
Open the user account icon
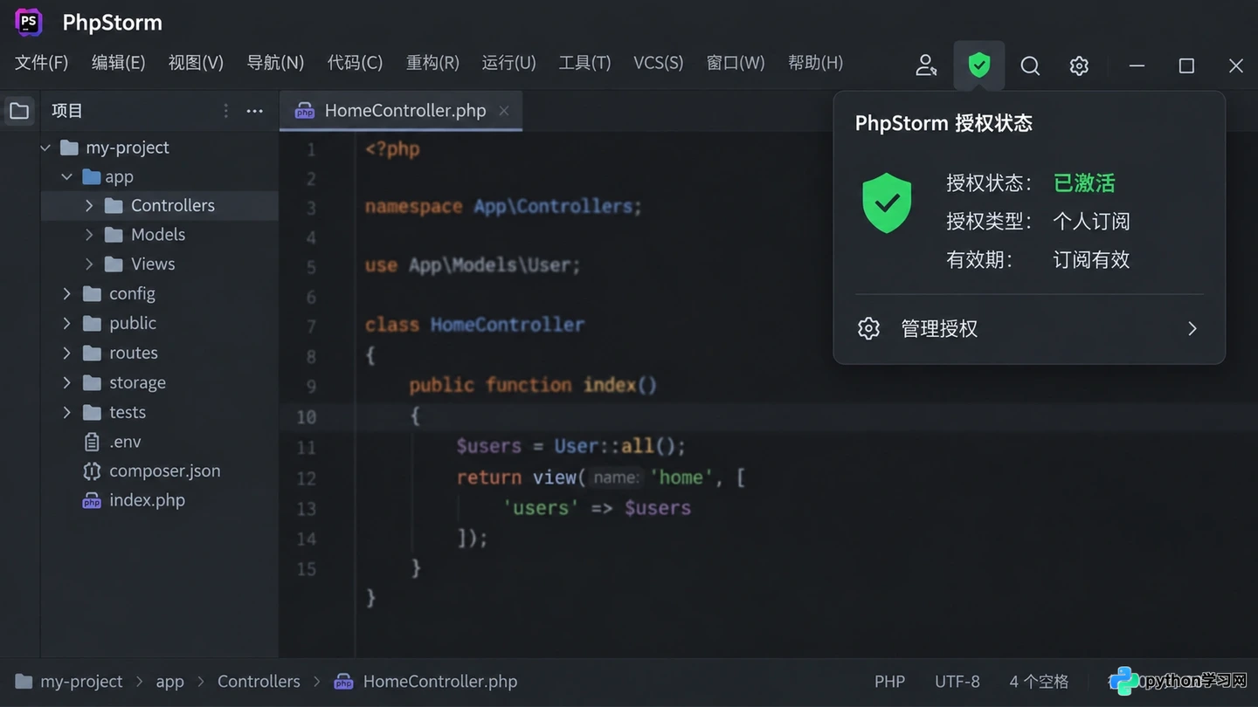pyautogui.click(x=926, y=65)
